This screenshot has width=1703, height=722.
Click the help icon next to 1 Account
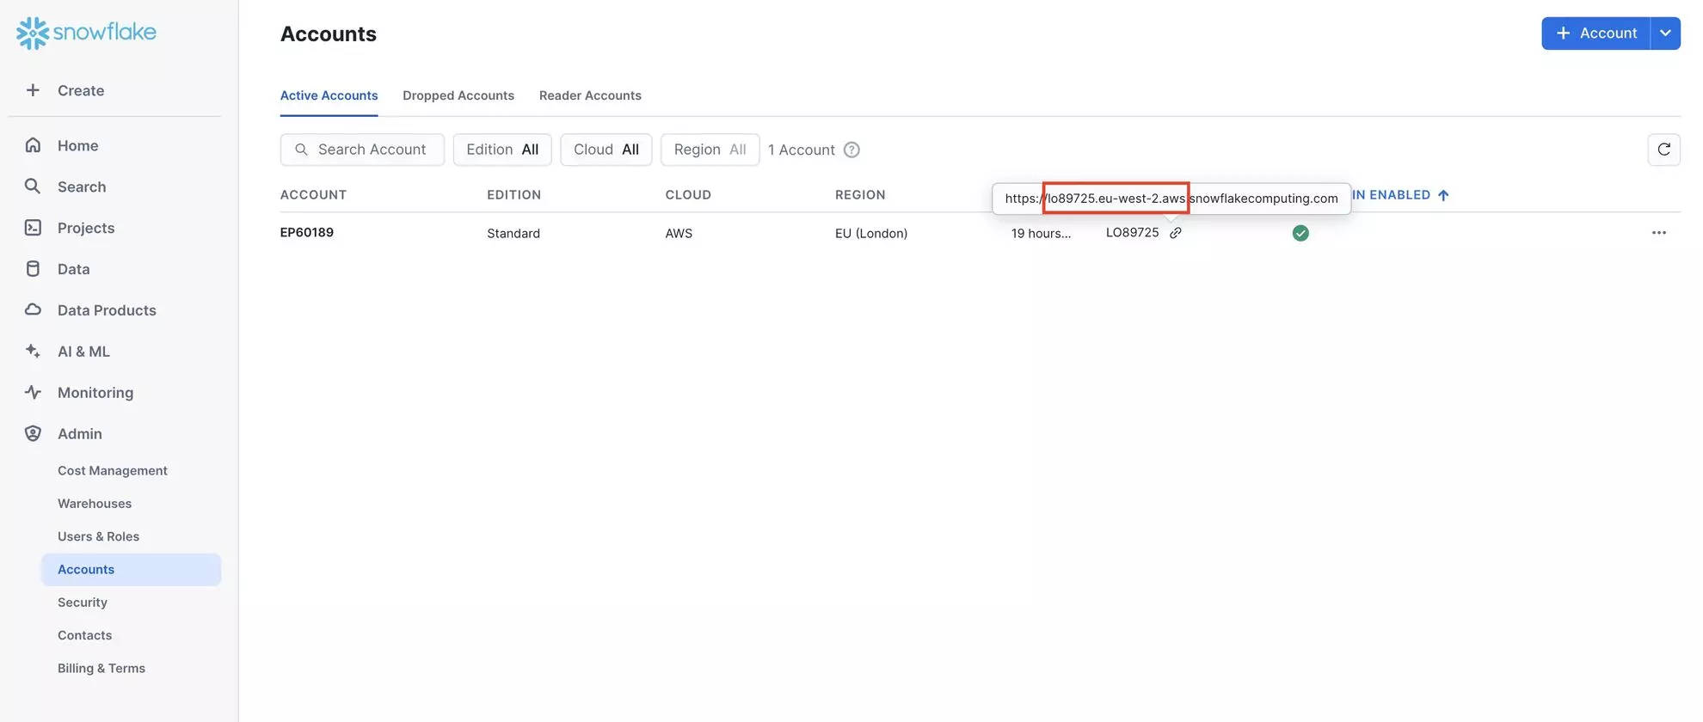click(851, 150)
